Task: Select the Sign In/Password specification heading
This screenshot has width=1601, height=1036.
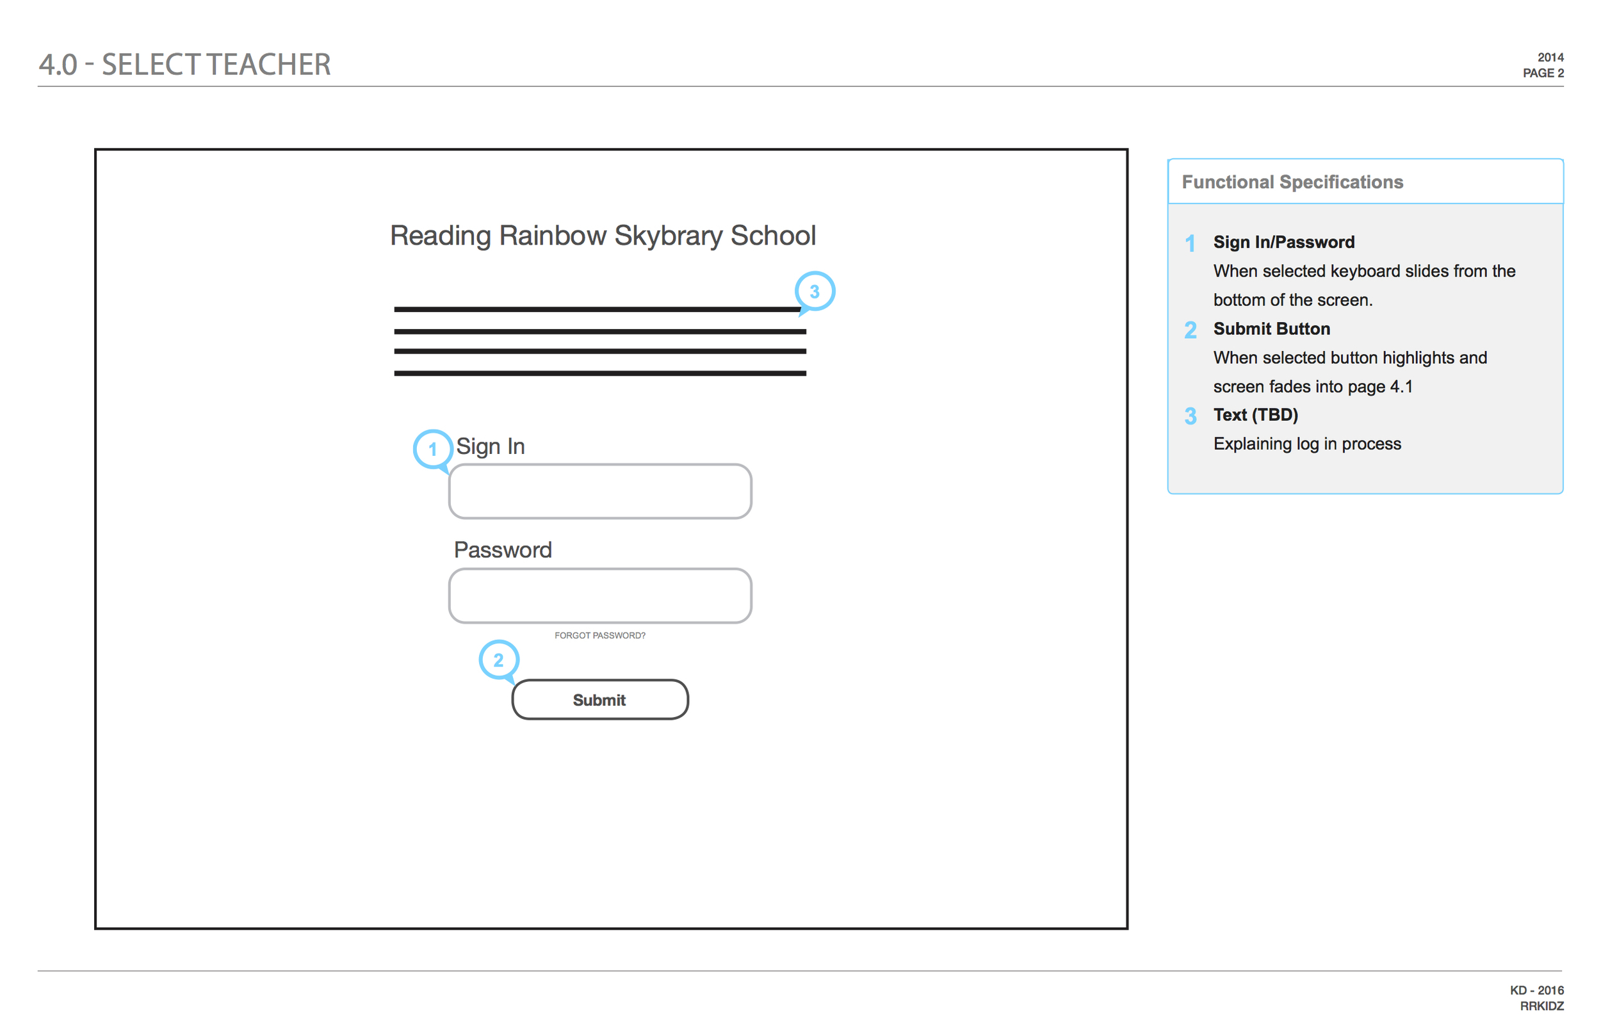Action: 1283,242
